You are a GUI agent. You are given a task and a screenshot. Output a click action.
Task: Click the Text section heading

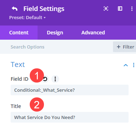point(18,64)
